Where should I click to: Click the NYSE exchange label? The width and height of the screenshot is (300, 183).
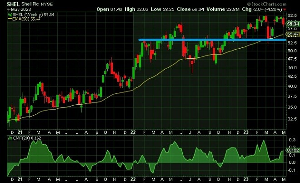pyautogui.click(x=47, y=4)
